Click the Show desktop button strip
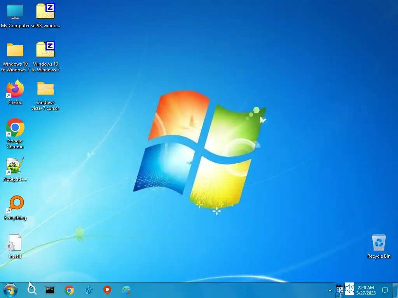The height and width of the screenshot is (298, 398). [x=395, y=290]
